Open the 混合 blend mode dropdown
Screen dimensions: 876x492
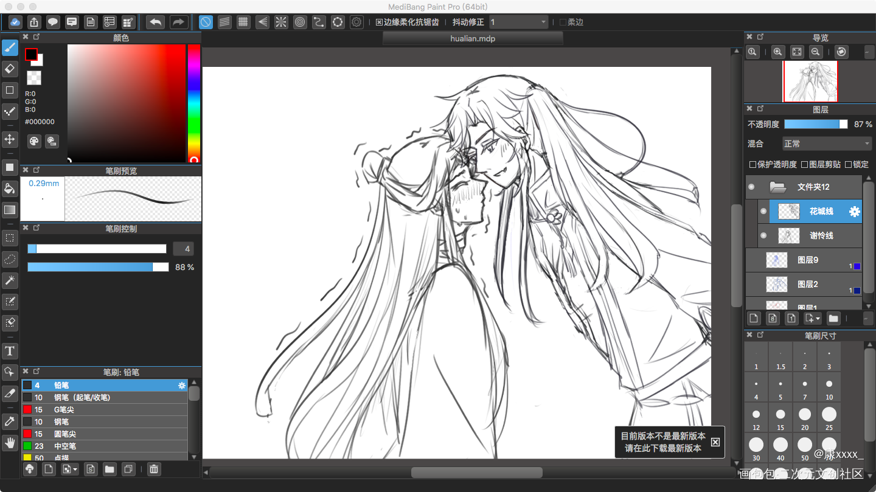(827, 144)
